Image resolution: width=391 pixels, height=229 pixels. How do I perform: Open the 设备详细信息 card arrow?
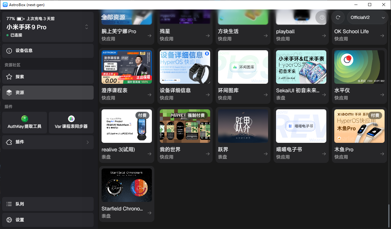point(208,95)
